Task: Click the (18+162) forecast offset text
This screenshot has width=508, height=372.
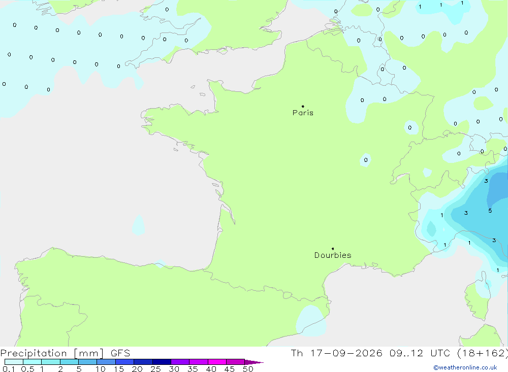Action: coord(483,353)
